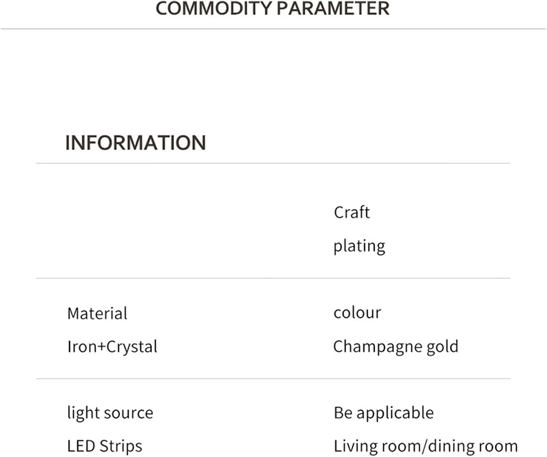Click the colour label
The width and height of the screenshot is (547, 457).
tap(357, 313)
